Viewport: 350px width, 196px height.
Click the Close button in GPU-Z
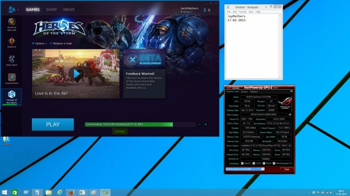pyautogui.click(x=287, y=170)
